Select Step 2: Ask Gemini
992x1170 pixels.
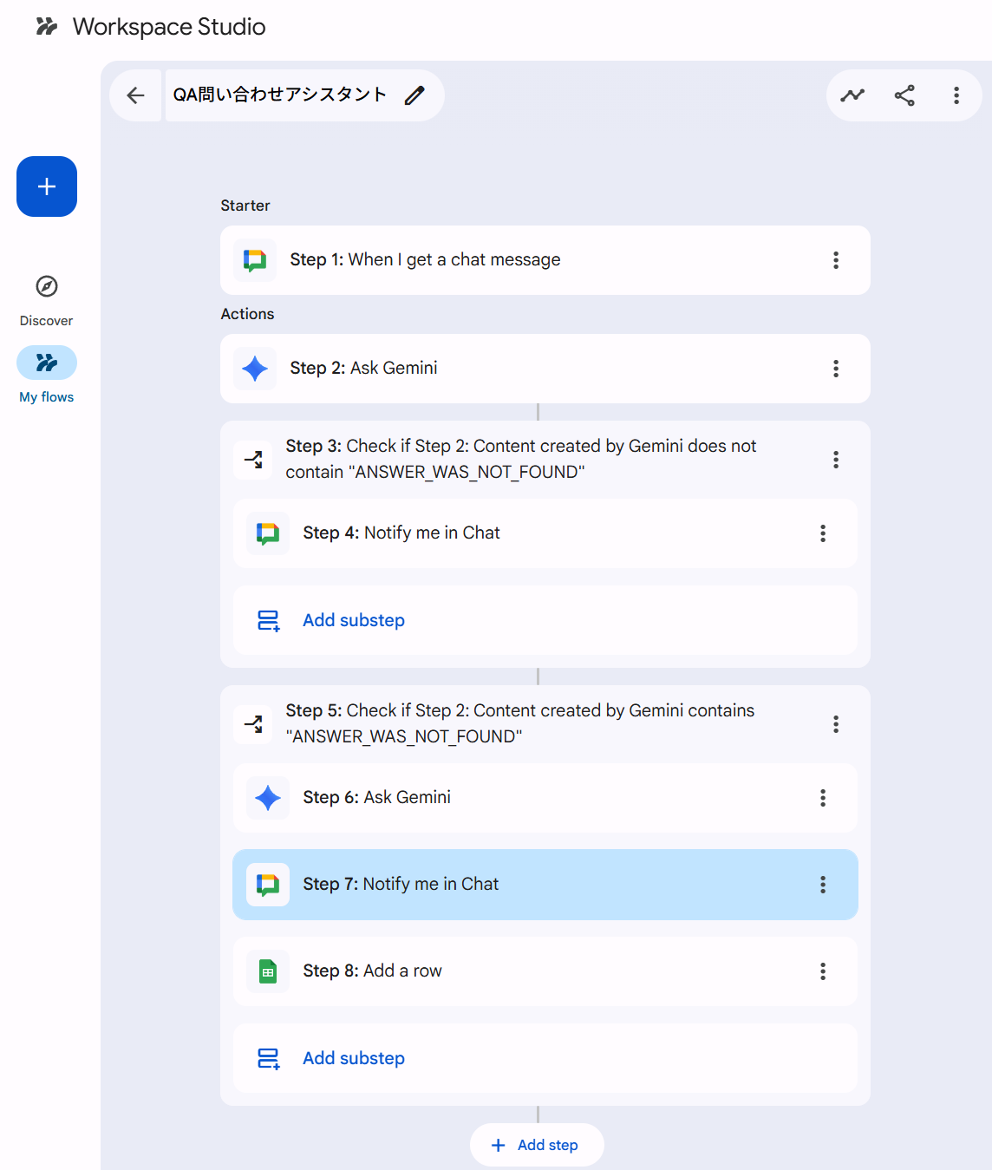(x=520, y=369)
